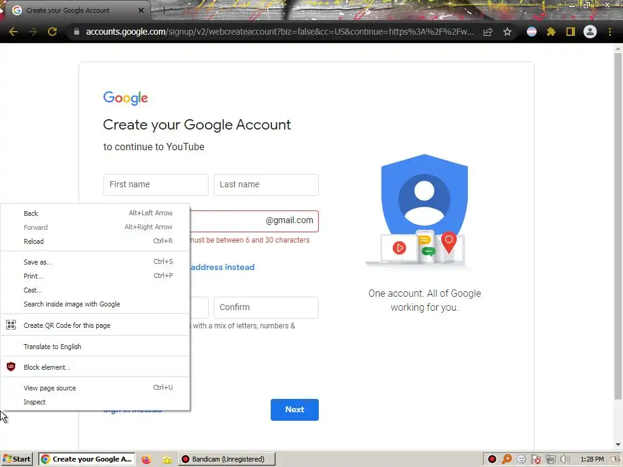This screenshot has height=467, width=623.
Task: Select Translate to English
Action: click(95, 346)
